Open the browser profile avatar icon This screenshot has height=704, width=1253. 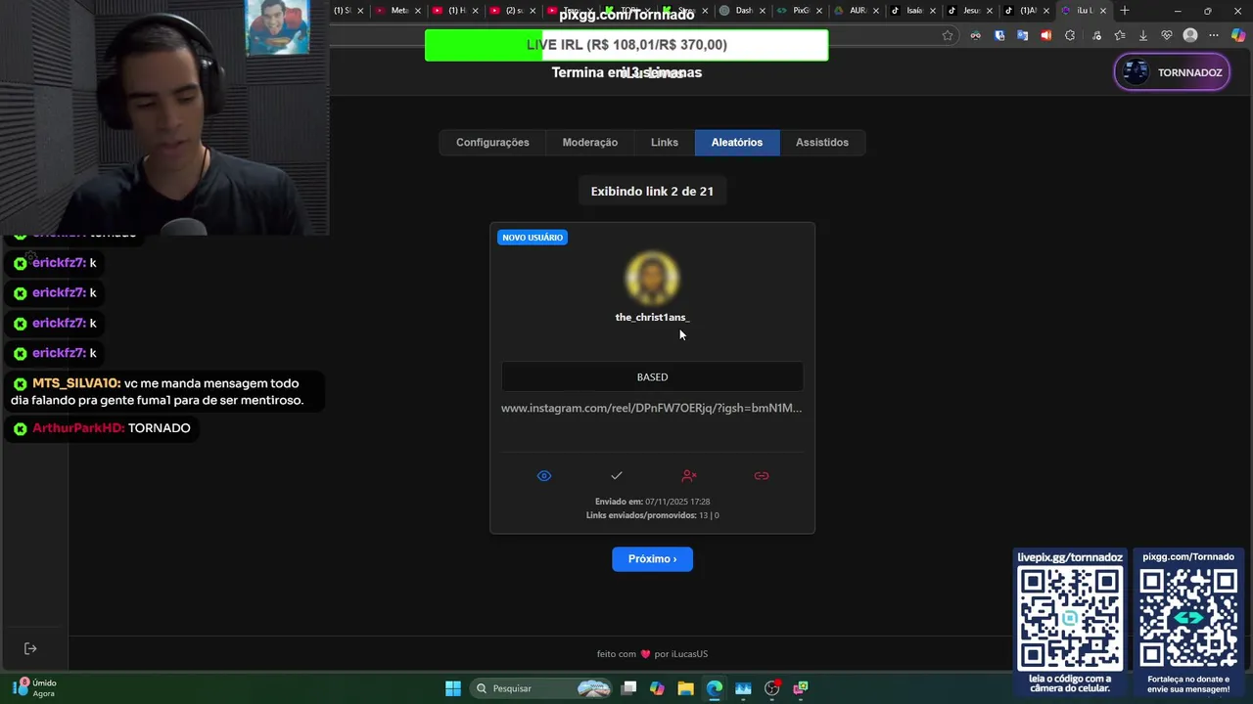tap(1190, 35)
